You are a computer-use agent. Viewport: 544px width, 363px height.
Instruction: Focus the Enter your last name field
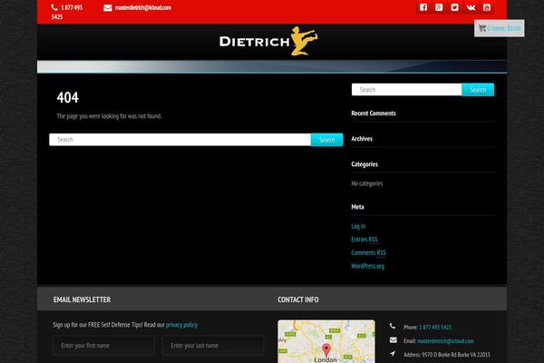coord(213,346)
